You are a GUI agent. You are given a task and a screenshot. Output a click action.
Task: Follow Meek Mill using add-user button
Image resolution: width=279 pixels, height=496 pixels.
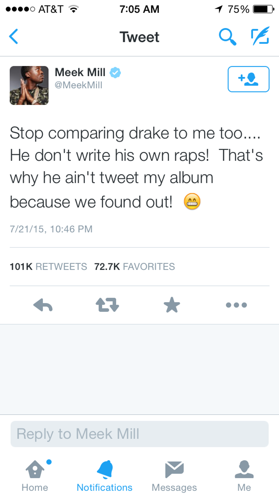tap(248, 79)
